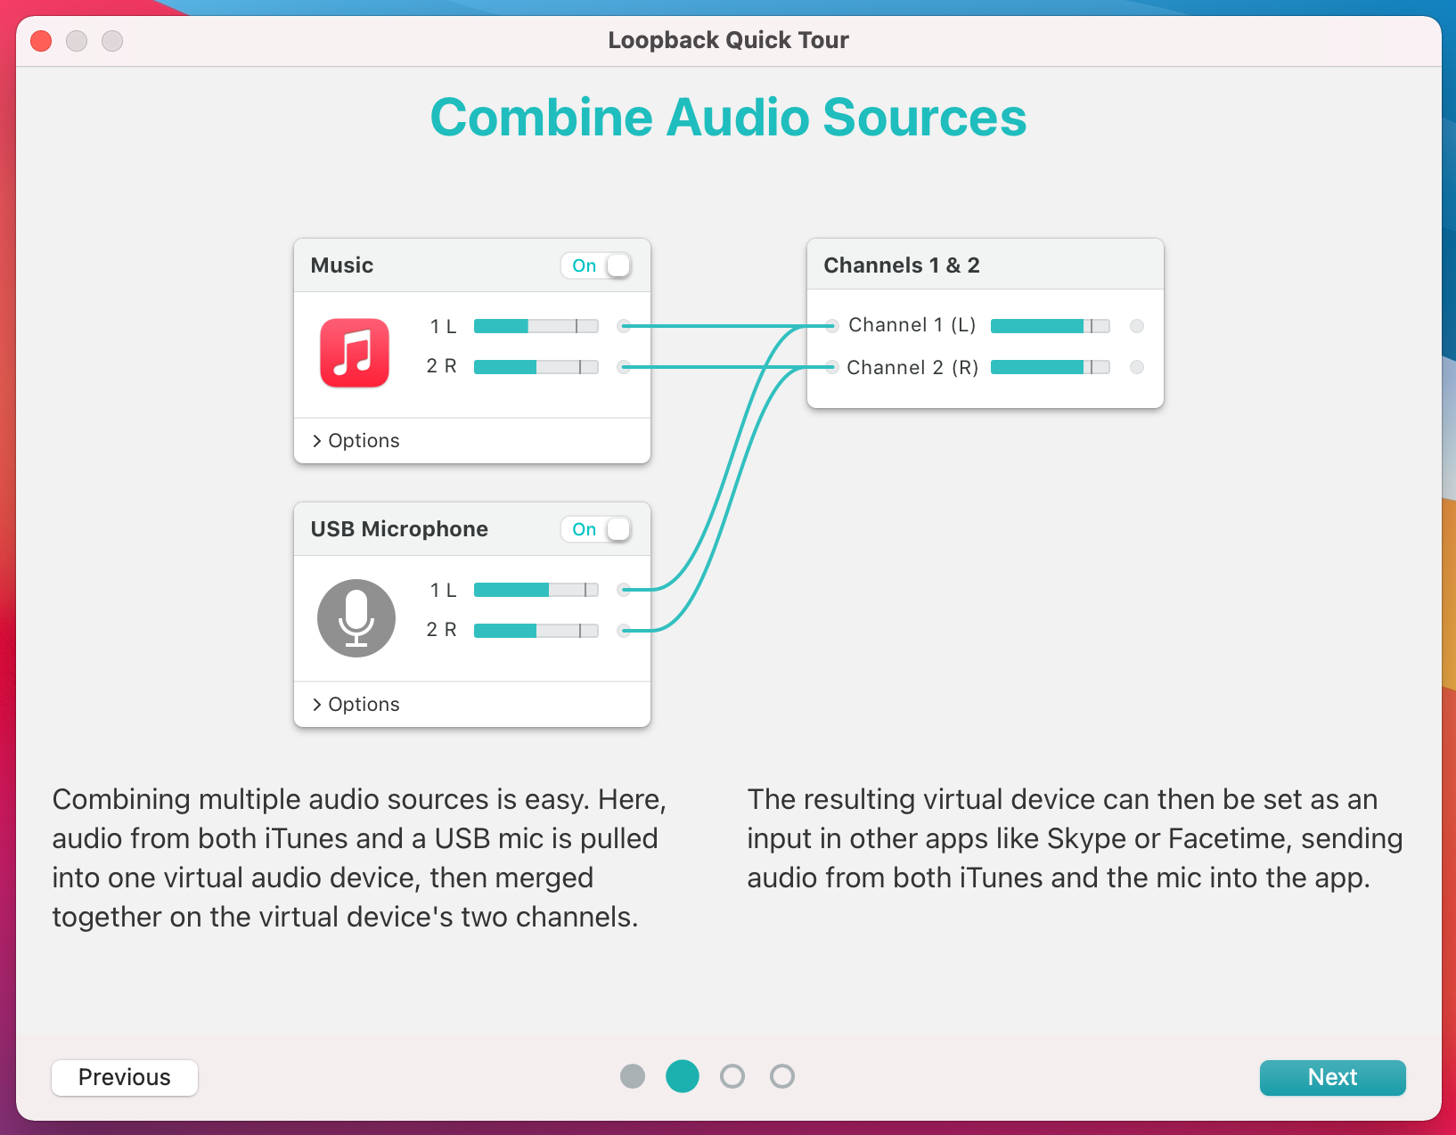The height and width of the screenshot is (1135, 1456).
Task: Click the Music 1 L output connector
Action: [624, 326]
